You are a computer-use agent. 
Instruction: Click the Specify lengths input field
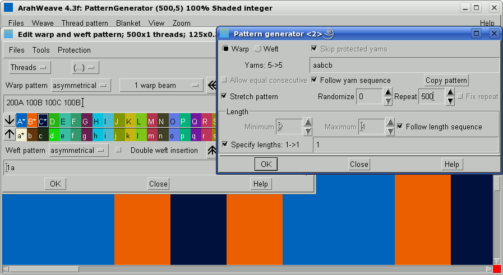point(406,145)
